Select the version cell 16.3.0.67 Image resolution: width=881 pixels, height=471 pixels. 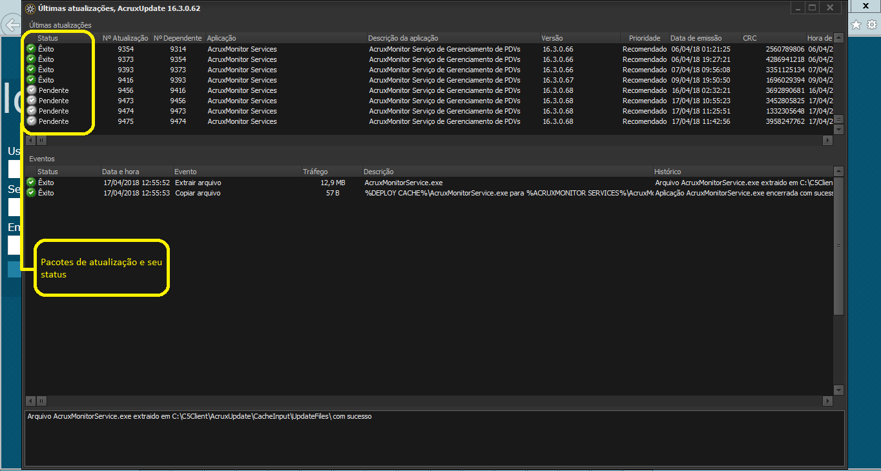click(557, 80)
